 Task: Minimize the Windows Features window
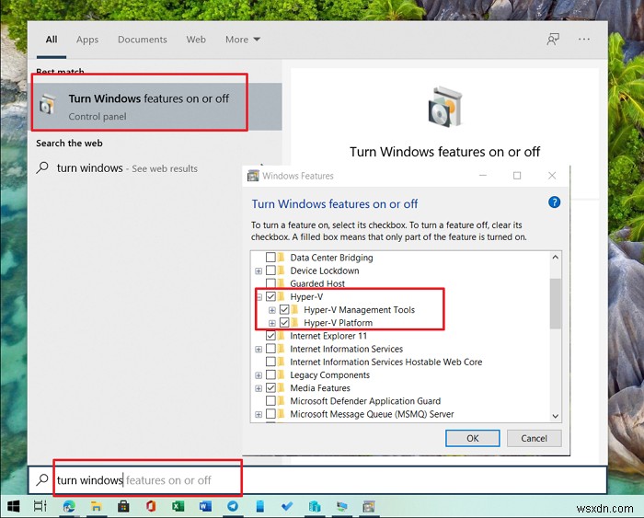pyautogui.click(x=483, y=176)
